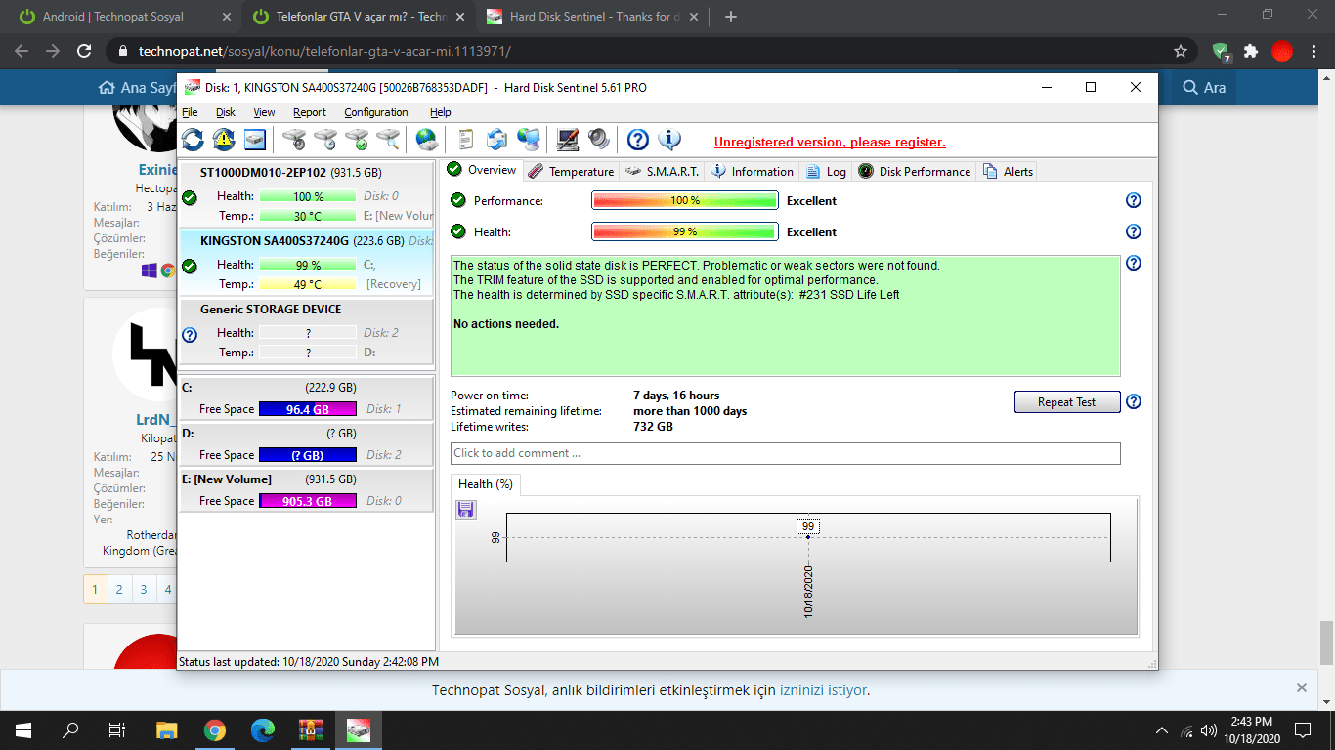Screen dimensions: 1335x750
Task: Open WinRAR from the taskbar
Action: (311, 729)
